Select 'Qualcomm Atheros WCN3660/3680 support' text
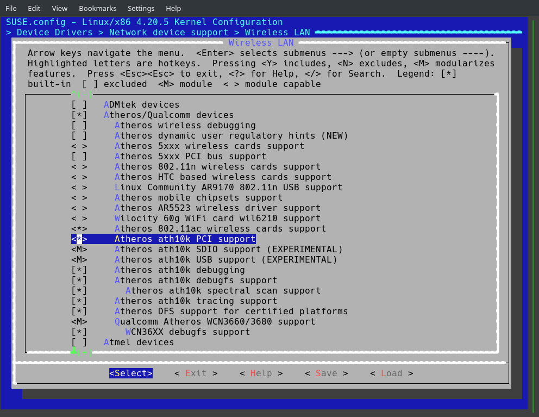The image size is (539, 417). tap(215, 321)
